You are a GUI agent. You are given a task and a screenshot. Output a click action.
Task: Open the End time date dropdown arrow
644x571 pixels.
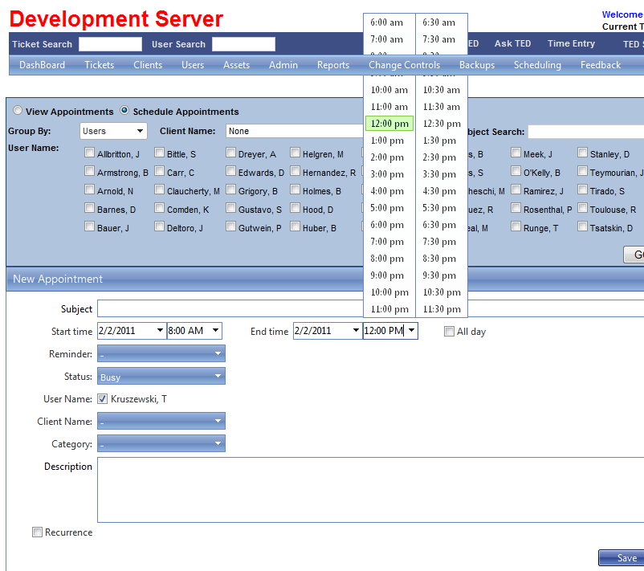point(356,330)
